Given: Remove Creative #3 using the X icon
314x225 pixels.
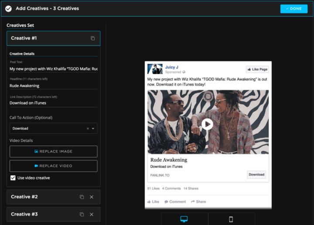Looking at the screenshot, I should pos(92,215).
